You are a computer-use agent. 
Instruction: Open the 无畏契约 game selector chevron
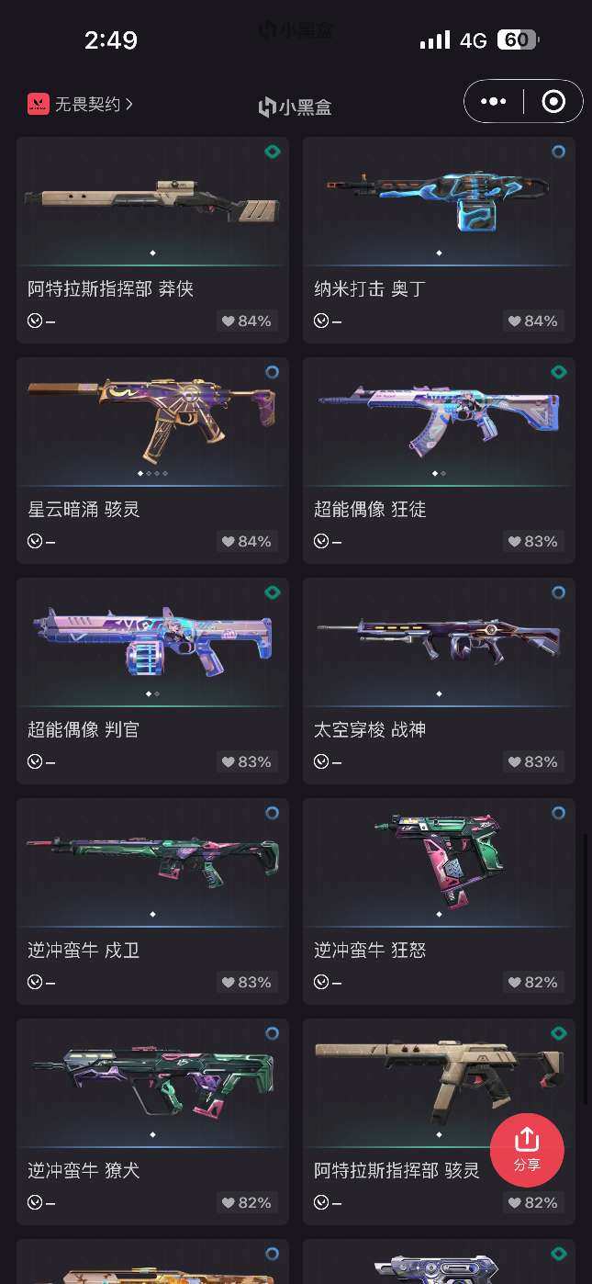tap(129, 104)
